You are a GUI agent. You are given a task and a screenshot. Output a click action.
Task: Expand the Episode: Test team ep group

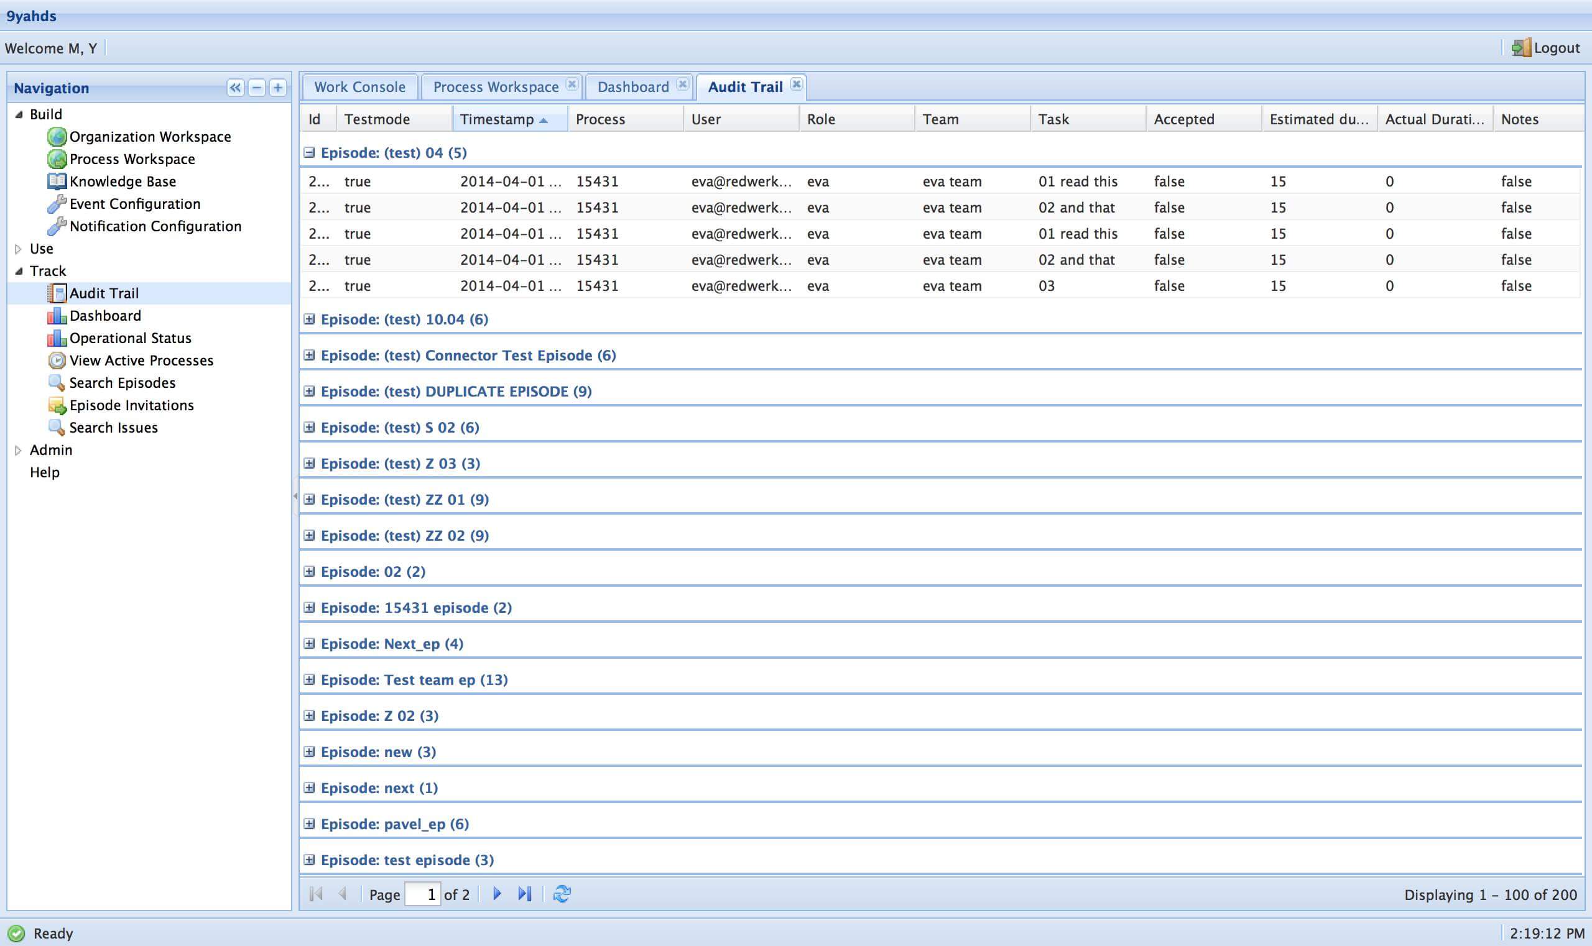tap(309, 679)
